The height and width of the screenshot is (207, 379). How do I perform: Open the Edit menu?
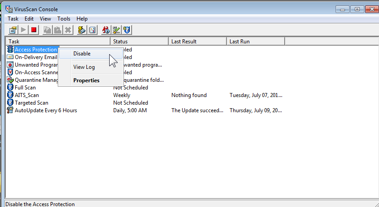point(29,19)
